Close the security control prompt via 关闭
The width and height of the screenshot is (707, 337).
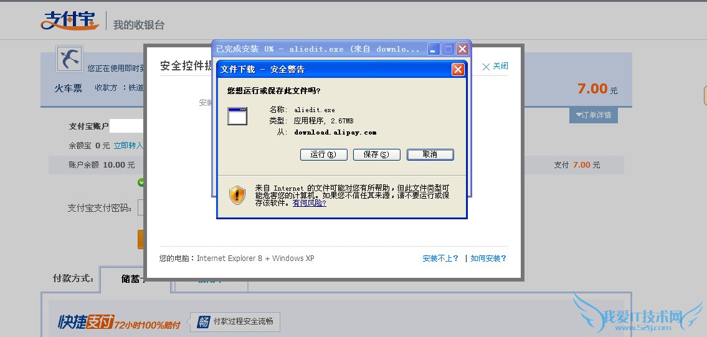pos(495,66)
